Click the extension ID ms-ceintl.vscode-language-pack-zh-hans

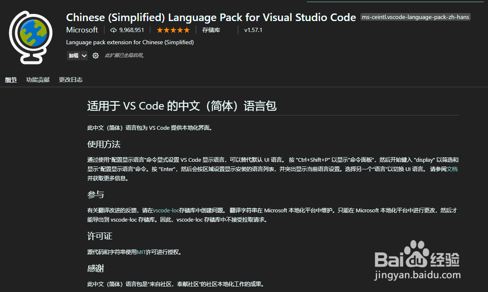tap(416, 17)
